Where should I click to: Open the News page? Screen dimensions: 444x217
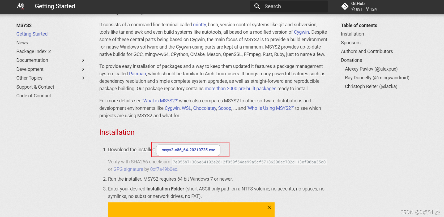(x=22, y=43)
